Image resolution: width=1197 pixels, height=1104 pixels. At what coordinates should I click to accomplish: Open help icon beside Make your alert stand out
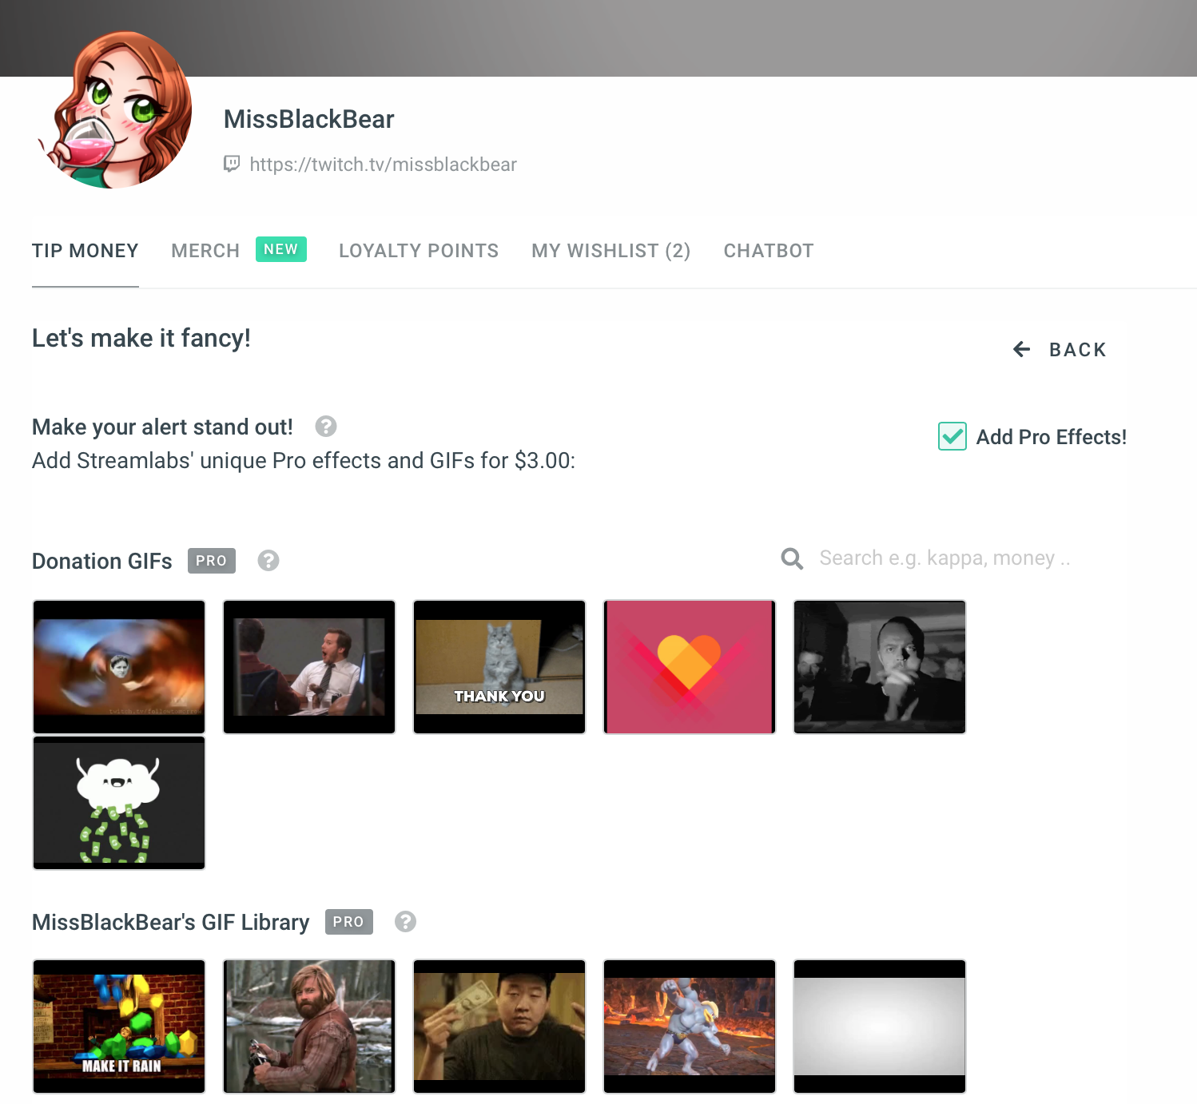pos(326,427)
